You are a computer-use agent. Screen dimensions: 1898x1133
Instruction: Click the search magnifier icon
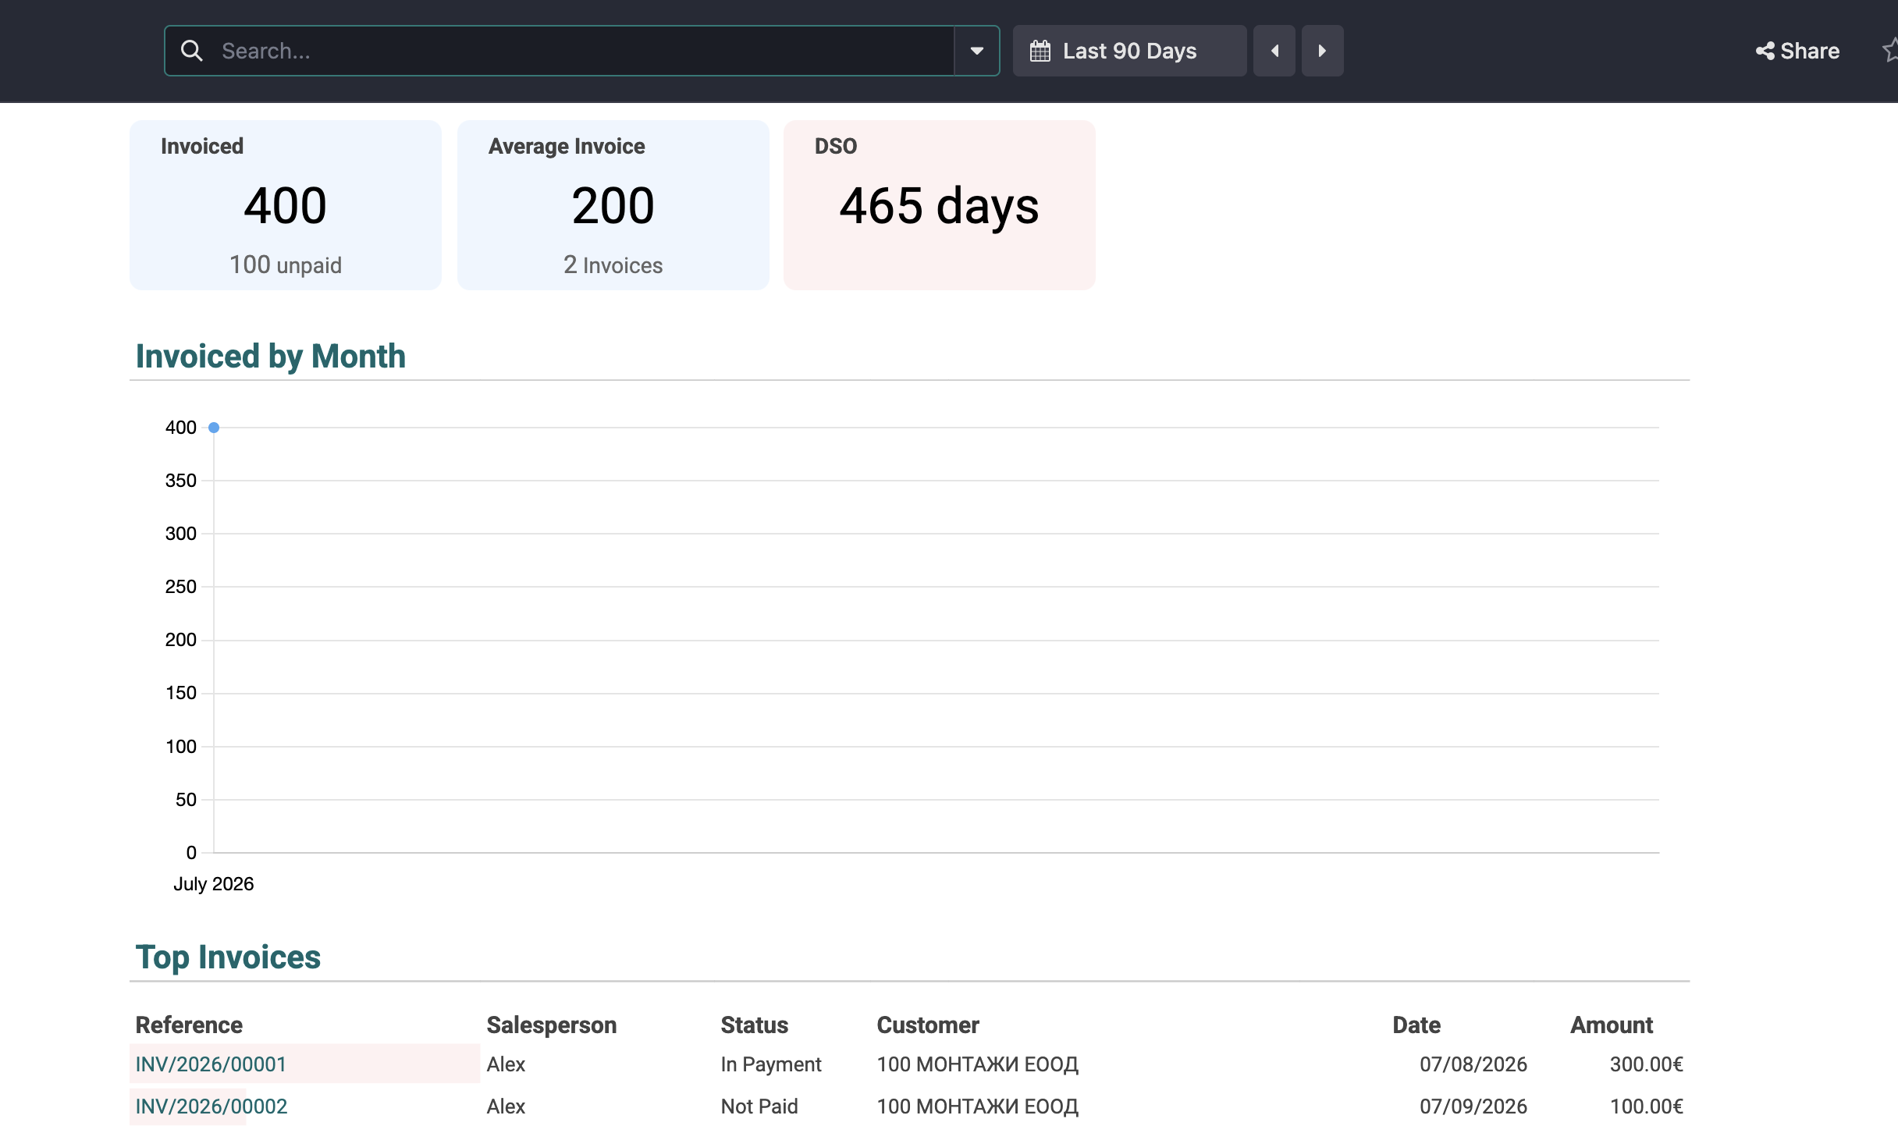192,51
